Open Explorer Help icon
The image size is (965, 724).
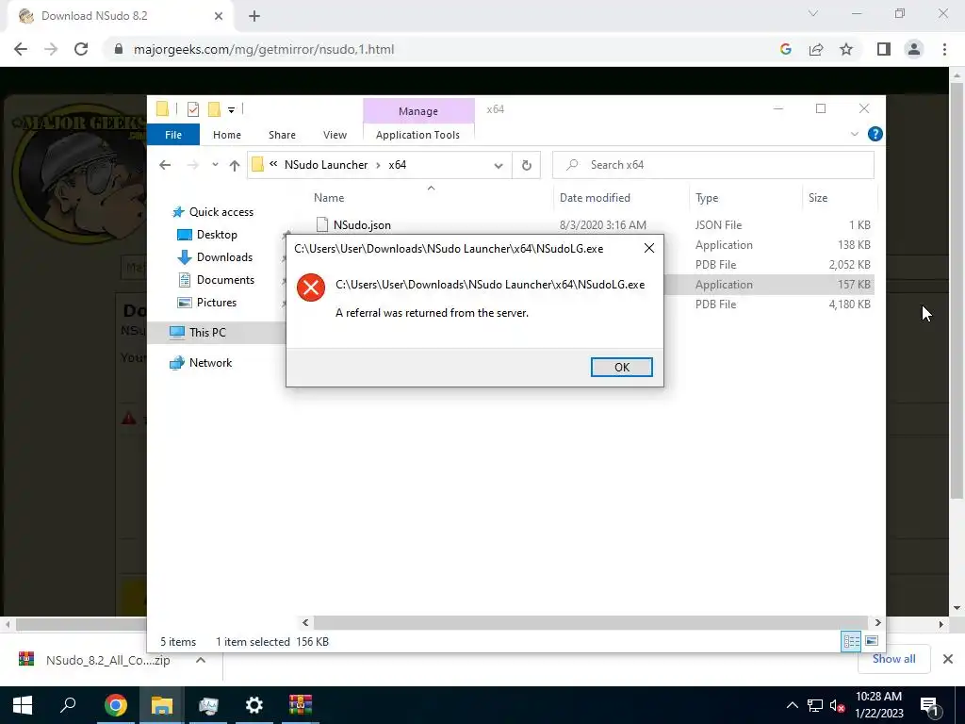[875, 134]
